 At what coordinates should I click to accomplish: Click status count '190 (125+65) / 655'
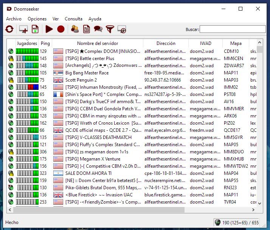point(241,222)
